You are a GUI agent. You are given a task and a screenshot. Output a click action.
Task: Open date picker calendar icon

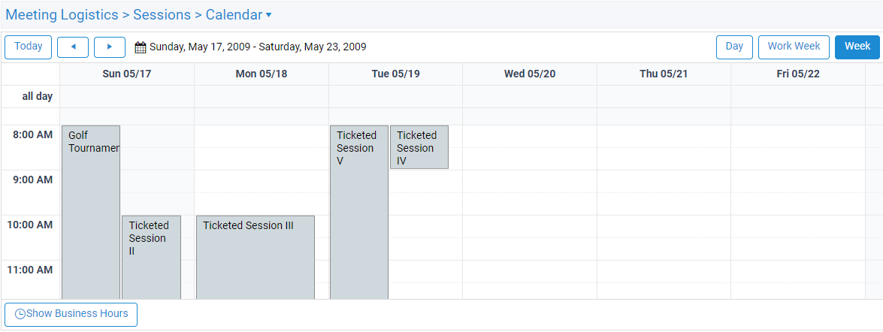(x=141, y=47)
